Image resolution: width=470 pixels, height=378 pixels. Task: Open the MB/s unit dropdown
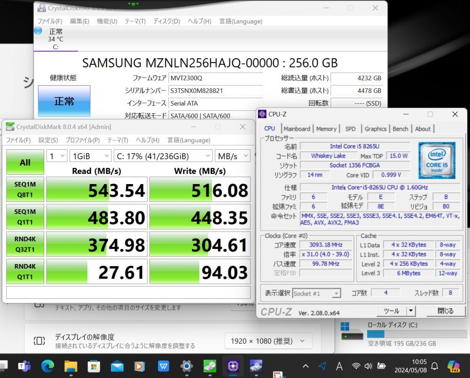233,156
